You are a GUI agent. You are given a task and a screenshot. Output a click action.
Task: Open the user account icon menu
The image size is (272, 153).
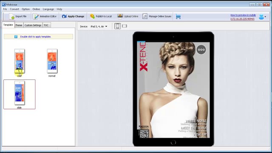[262, 17]
